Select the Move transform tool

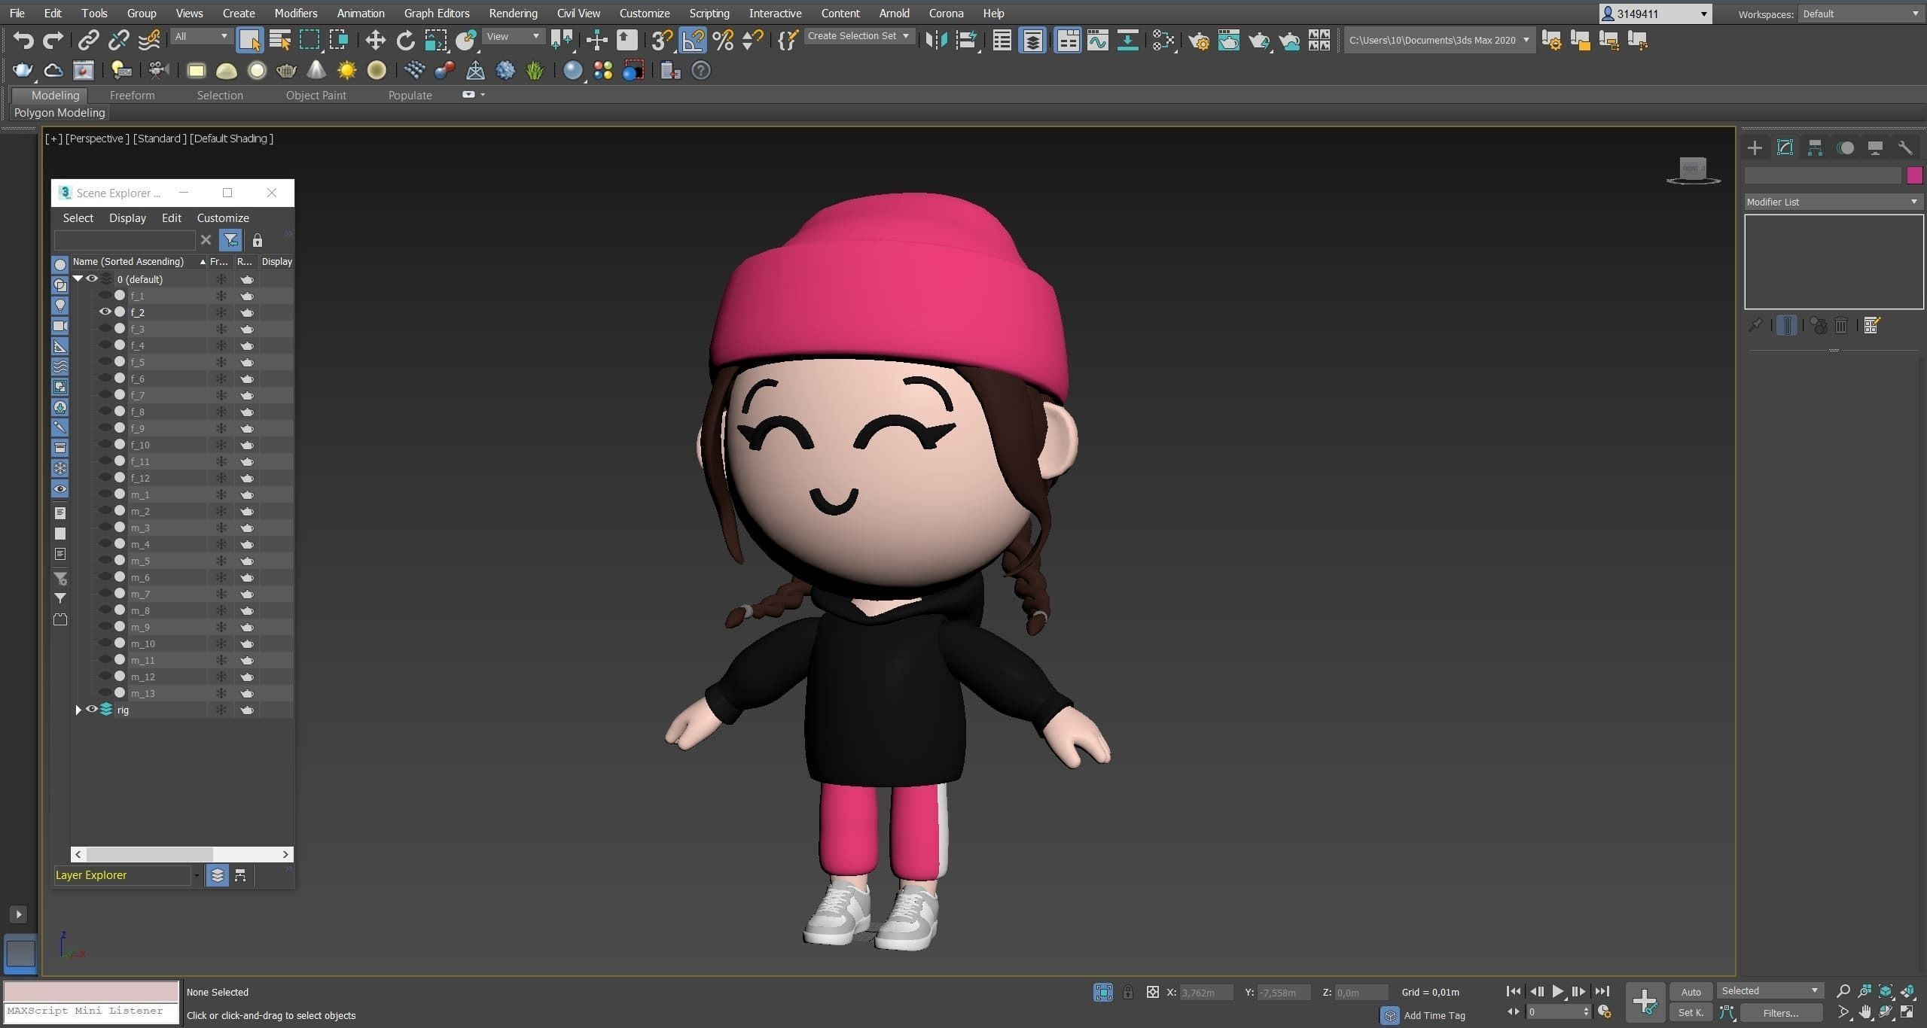tap(375, 40)
